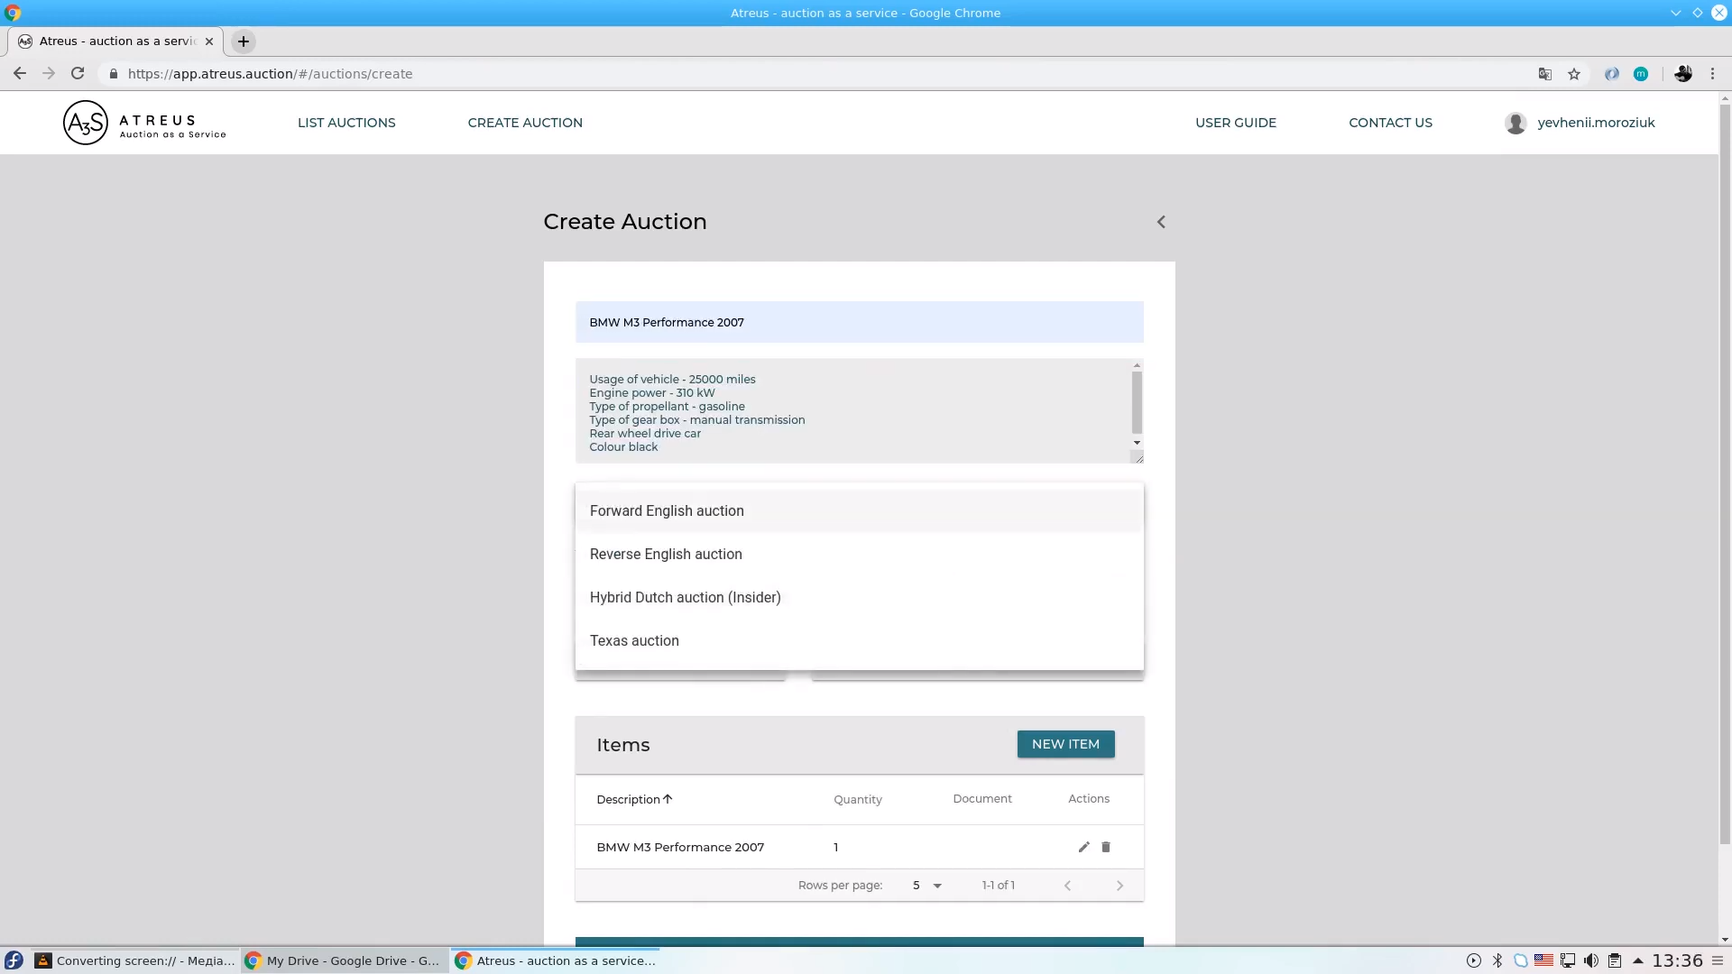
Task: Click LIST AUCTIONS navigation tab
Action: tap(346, 123)
